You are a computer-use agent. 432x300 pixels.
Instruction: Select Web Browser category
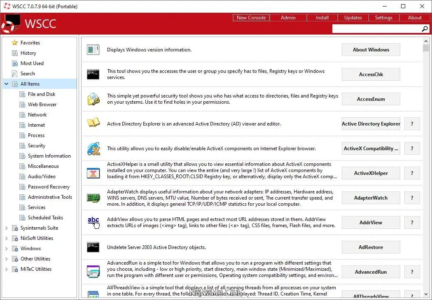point(42,105)
